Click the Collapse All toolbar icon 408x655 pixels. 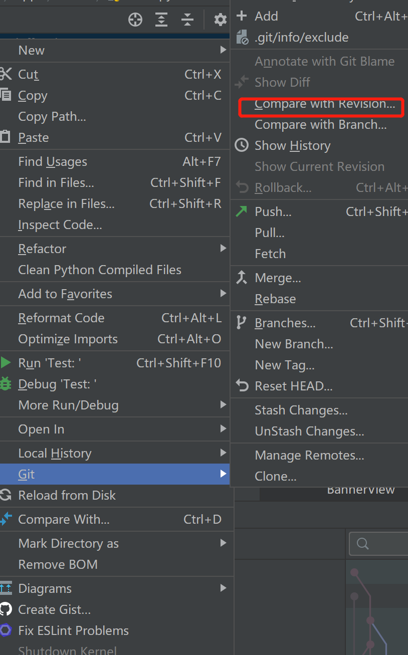(x=187, y=20)
